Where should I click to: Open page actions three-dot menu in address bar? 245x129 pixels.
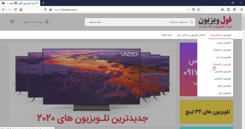pyautogui.click(x=188, y=10)
